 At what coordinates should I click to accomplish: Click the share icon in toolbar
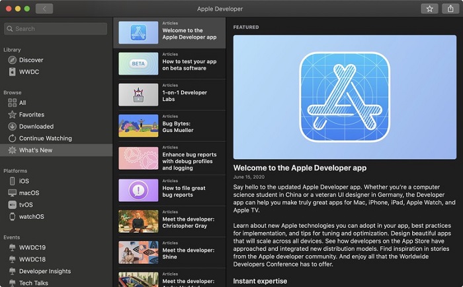pos(450,9)
